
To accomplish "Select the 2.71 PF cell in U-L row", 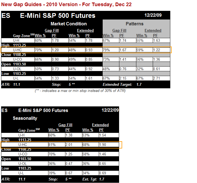I will click(161, 78).
